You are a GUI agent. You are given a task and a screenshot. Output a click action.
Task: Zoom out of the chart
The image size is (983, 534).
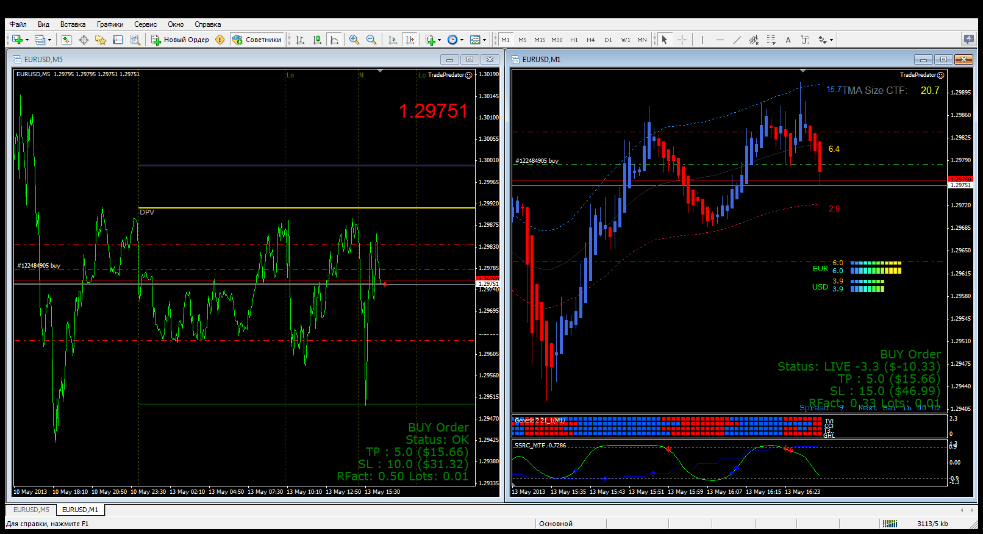(371, 40)
